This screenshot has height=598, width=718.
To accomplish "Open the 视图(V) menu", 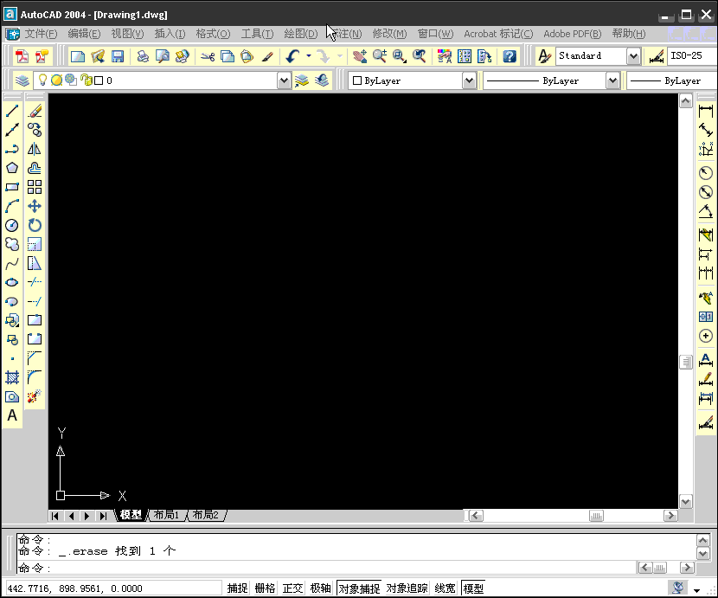I will 127,34.
